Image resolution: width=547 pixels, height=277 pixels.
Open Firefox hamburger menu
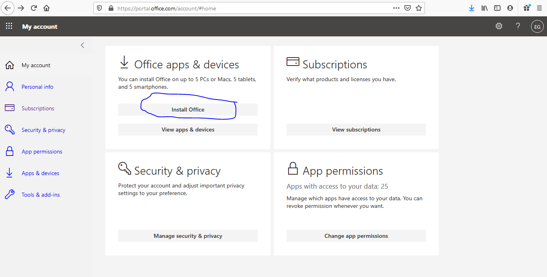tap(539, 8)
